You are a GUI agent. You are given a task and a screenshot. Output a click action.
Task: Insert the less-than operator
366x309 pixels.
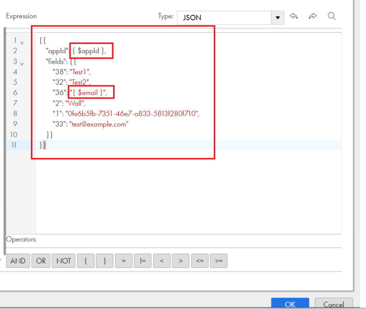pyautogui.click(x=162, y=261)
